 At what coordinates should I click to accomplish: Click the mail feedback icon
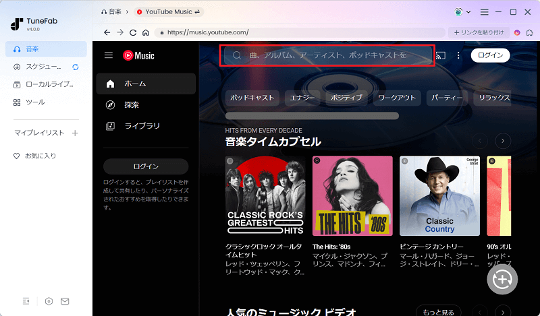[x=65, y=301]
